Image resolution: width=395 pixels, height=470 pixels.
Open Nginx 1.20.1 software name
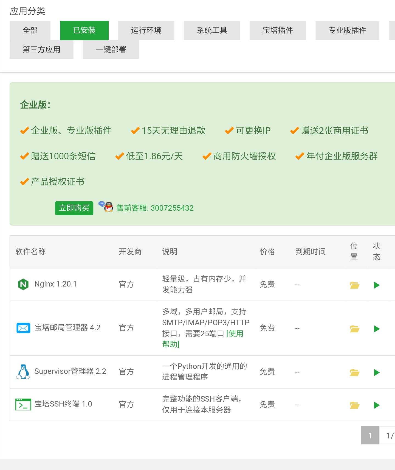pyautogui.click(x=56, y=284)
